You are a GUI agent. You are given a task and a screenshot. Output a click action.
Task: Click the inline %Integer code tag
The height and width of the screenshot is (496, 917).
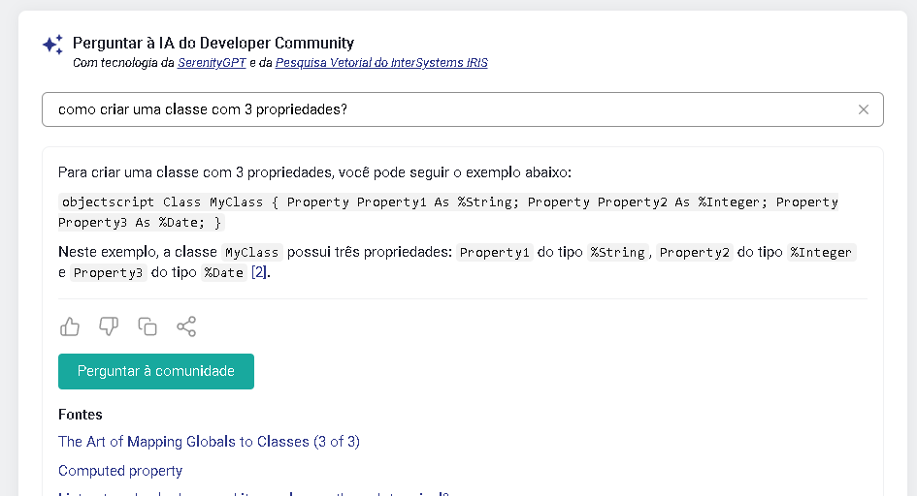pos(821,253)
